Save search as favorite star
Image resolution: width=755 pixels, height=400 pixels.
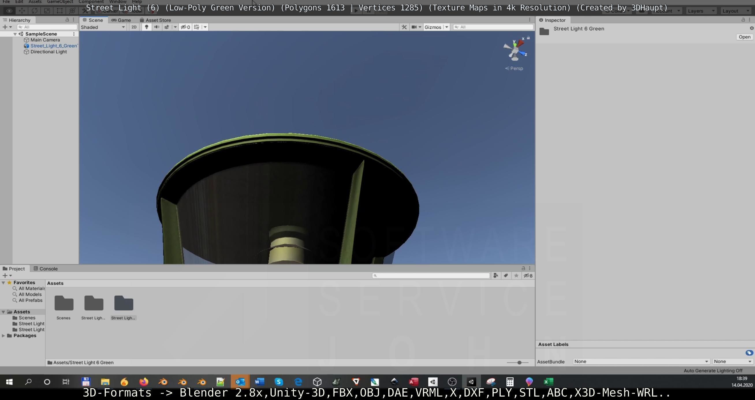[x=516, y=275]
